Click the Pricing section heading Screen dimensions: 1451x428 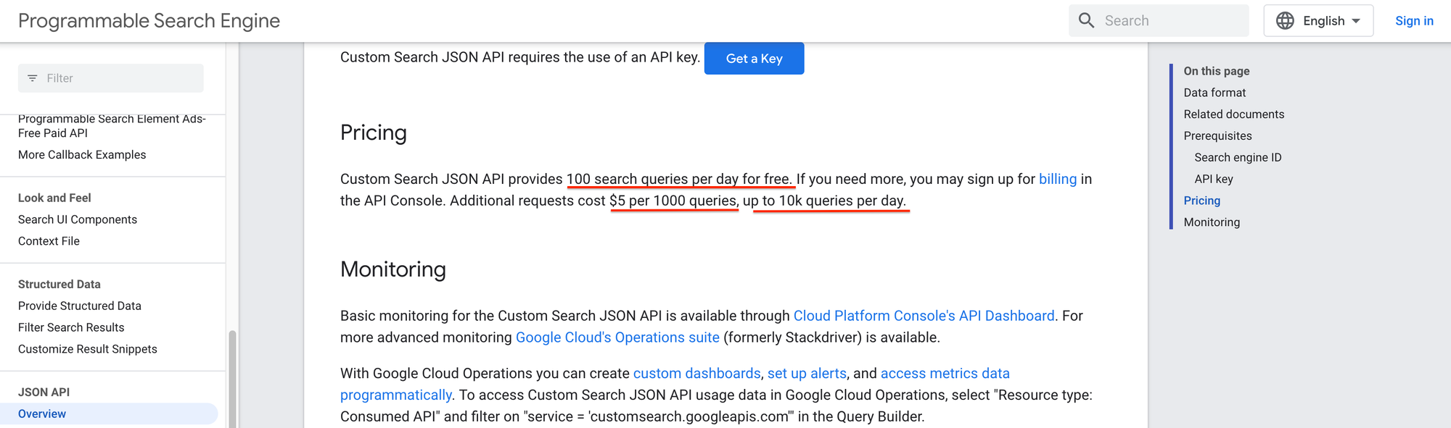point(374,133)
